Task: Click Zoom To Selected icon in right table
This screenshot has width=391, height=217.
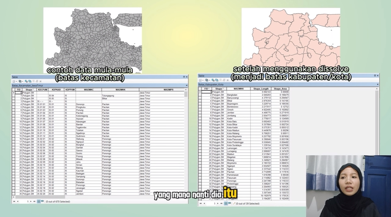Action: (224, 80)
